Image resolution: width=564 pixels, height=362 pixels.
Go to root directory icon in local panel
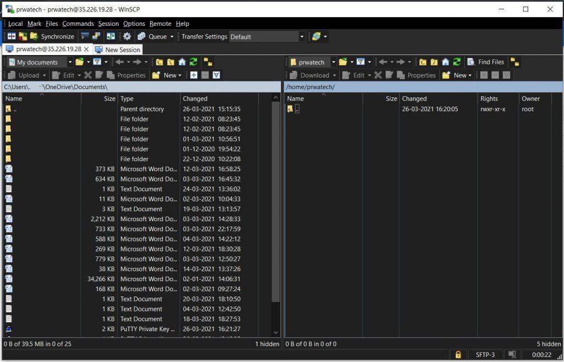coord(171,62)
